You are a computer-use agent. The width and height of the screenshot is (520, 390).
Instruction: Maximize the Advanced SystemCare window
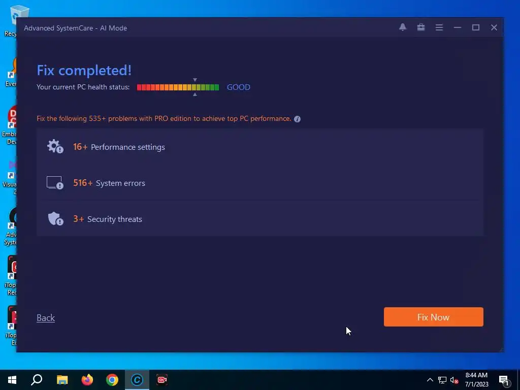475,27
